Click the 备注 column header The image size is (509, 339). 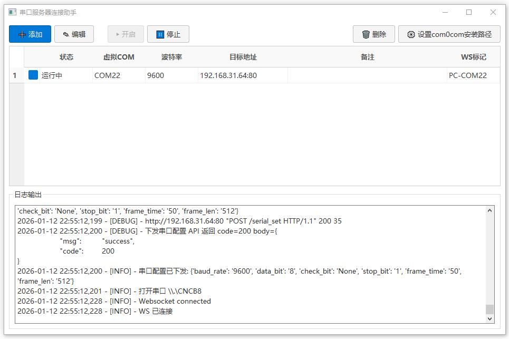368,57
